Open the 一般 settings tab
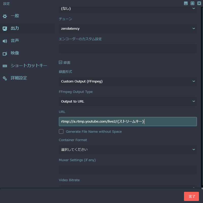Viewport: 203px width, 203px height. (x=27, y=16)
